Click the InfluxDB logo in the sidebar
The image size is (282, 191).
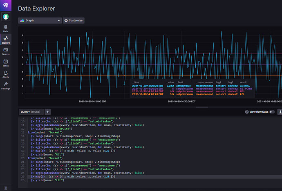point(6,5)
